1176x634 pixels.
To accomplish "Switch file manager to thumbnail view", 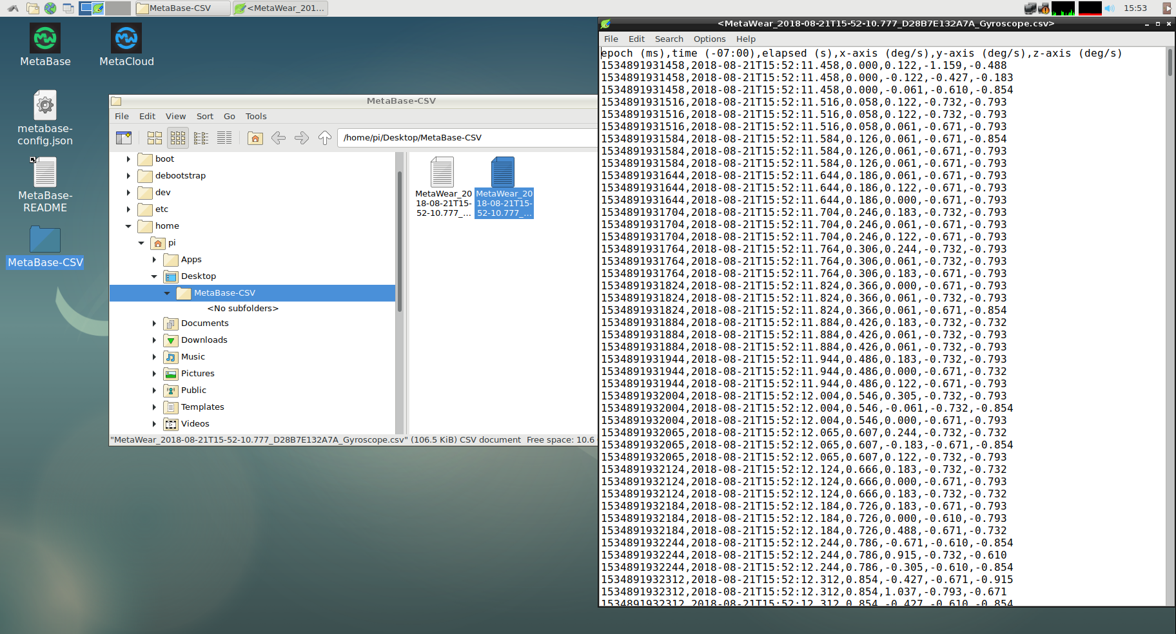I will [178, 138].
